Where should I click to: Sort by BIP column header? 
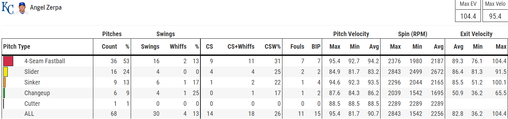pos(316,46)
